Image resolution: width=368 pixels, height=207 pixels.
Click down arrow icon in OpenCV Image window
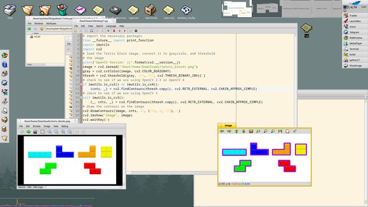[244, 131]
